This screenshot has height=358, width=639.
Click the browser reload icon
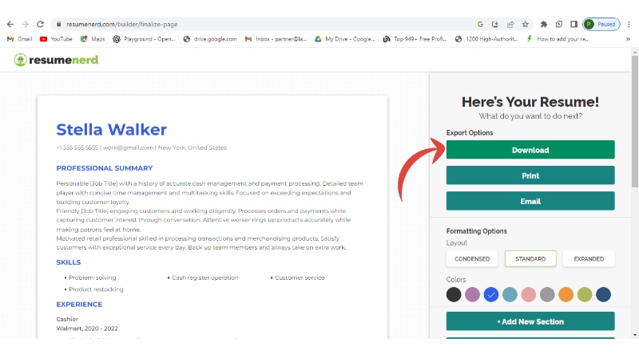click(x=40, y=24)
